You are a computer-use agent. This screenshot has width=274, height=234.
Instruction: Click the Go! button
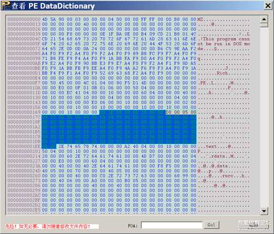tap(211, 225)
